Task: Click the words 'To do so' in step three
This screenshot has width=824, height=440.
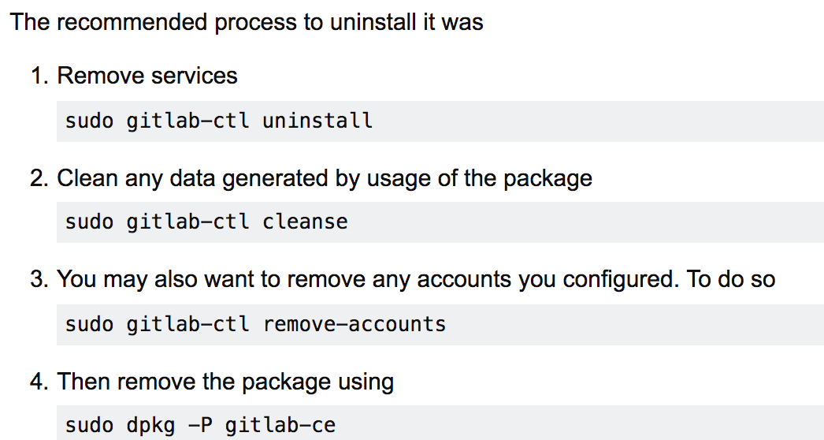Action: (x=732, y=279)
